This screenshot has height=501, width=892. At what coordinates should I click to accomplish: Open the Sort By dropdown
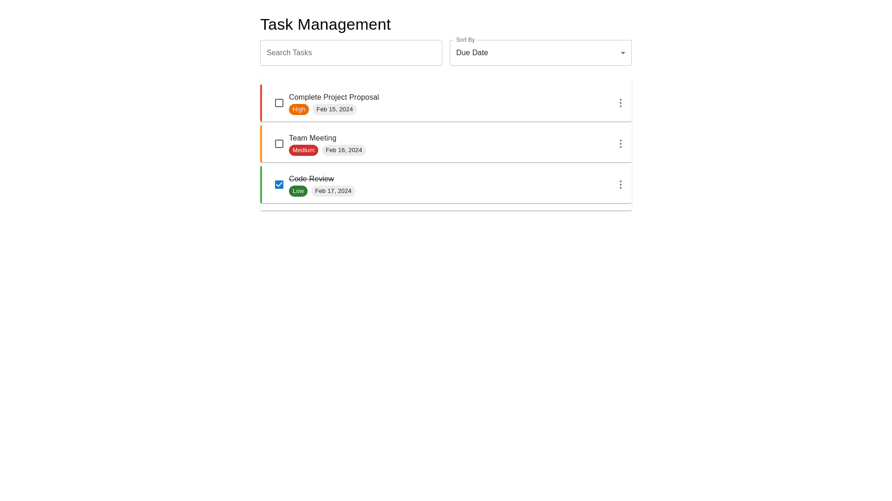pyautogui.click(x=540, y=53)
